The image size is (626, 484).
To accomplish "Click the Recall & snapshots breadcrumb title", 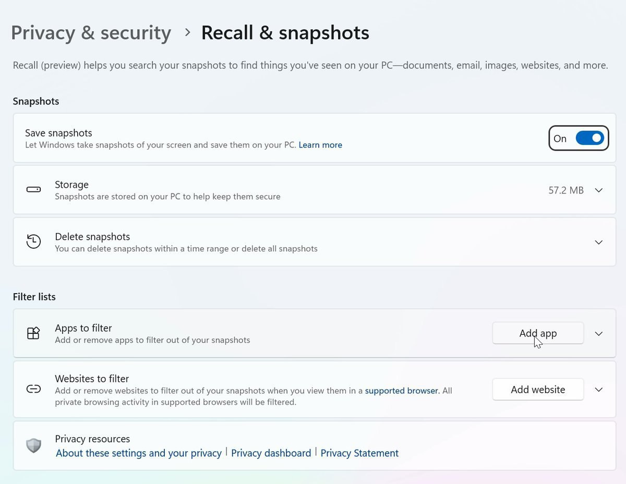I will pyautogui.click(x=285, y=32).
